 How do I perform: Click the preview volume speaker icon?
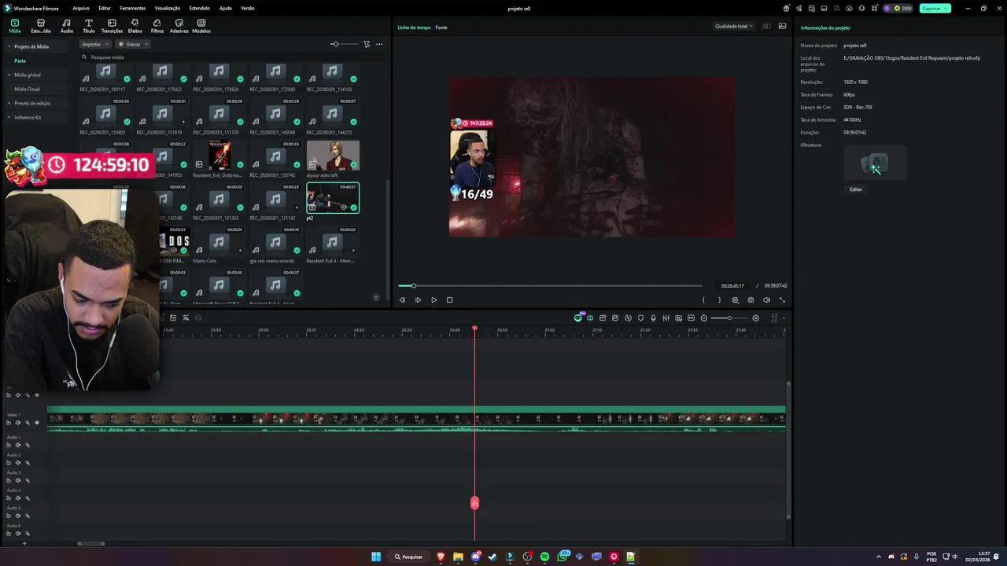tap(766, 300)
